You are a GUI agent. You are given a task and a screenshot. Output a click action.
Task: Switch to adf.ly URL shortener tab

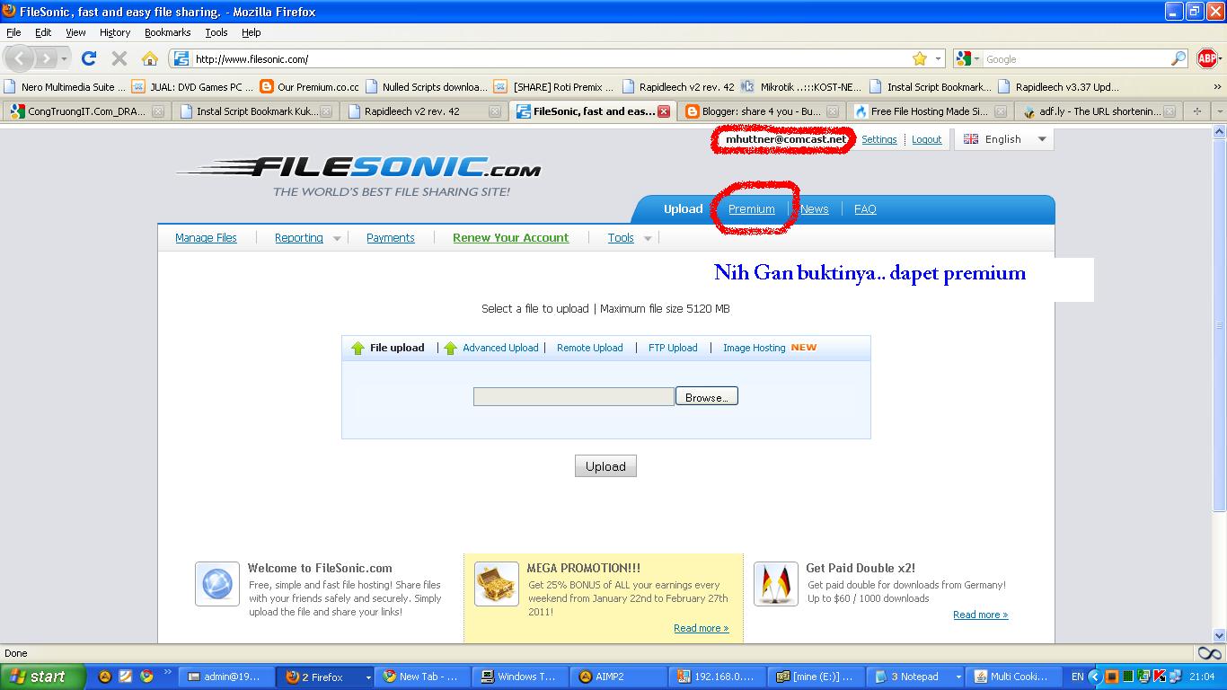coord(1099,111)
